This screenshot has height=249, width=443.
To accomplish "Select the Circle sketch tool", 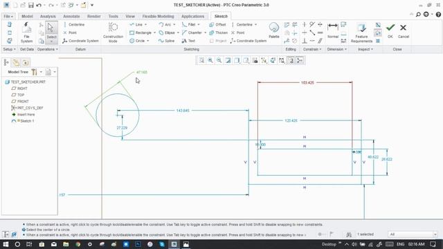I will pos(137,41).
